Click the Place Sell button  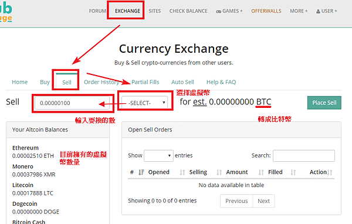pyautogui.click(x=324, y=103)
